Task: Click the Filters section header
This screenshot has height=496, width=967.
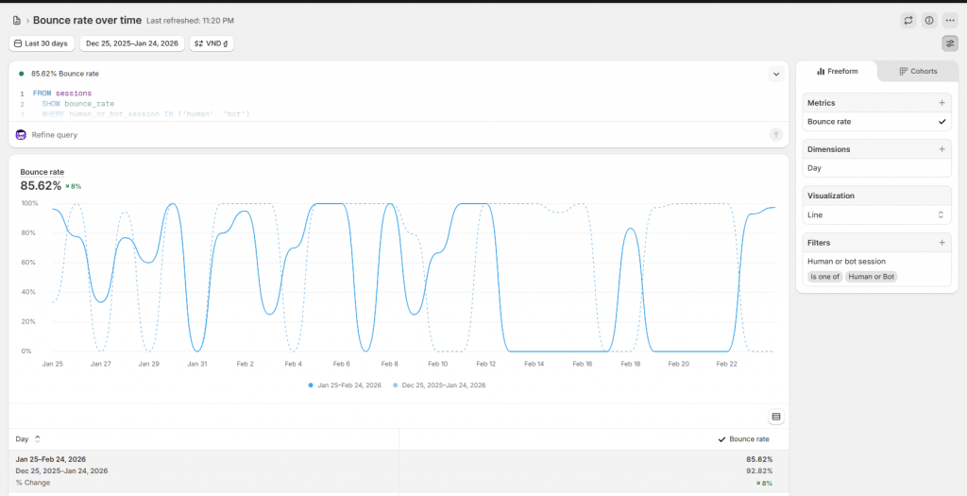Action: point(819,243)
